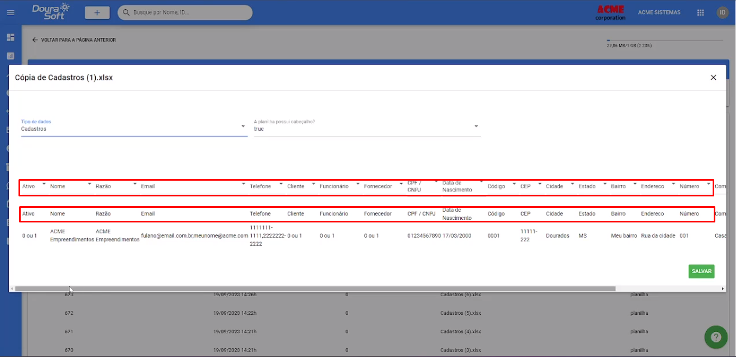The image size is (736, 357).
Task: Expand the Telefone column mapping dropdown
Action: click(x=281, y=184)
